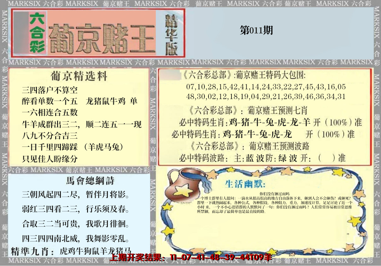This screenshot has width=381, height=266.
Task: Click the green vertical "六合彩" label
Action: [37, 33]
